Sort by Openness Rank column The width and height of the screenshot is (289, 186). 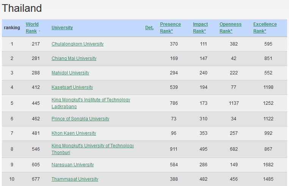pyautogui.click(x=230, y=27)
